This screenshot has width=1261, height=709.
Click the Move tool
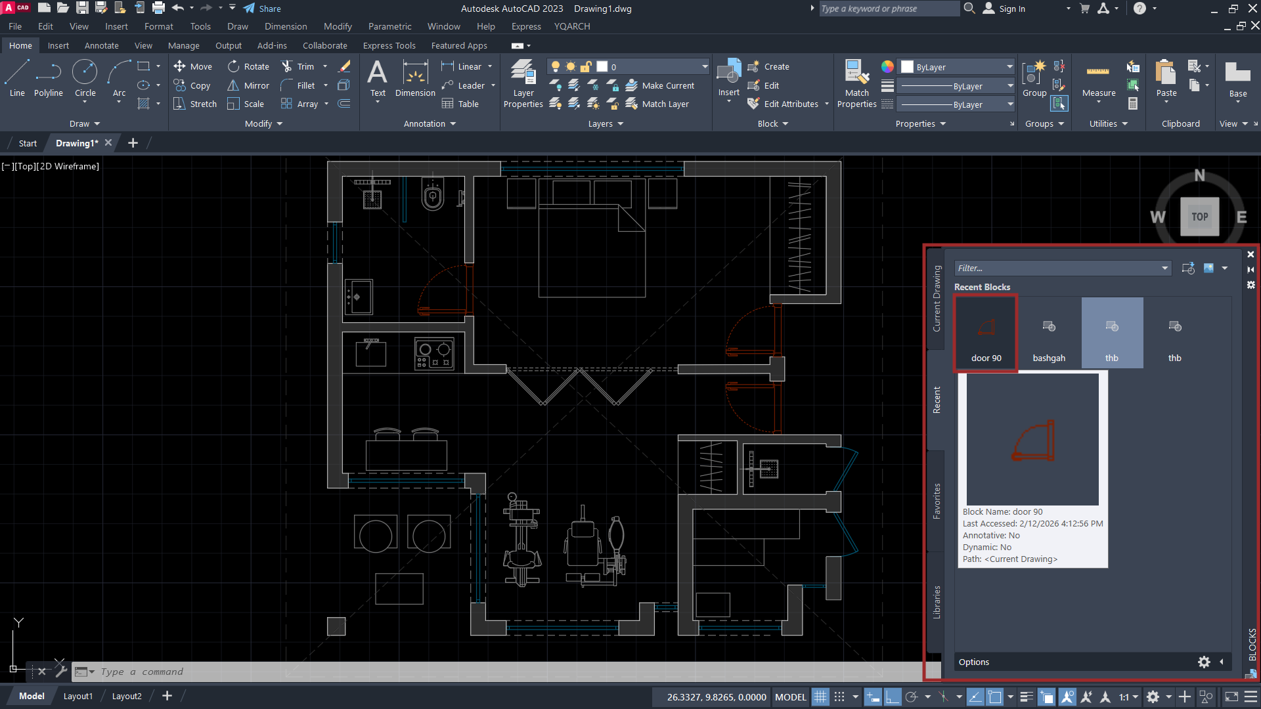point(192,66)
